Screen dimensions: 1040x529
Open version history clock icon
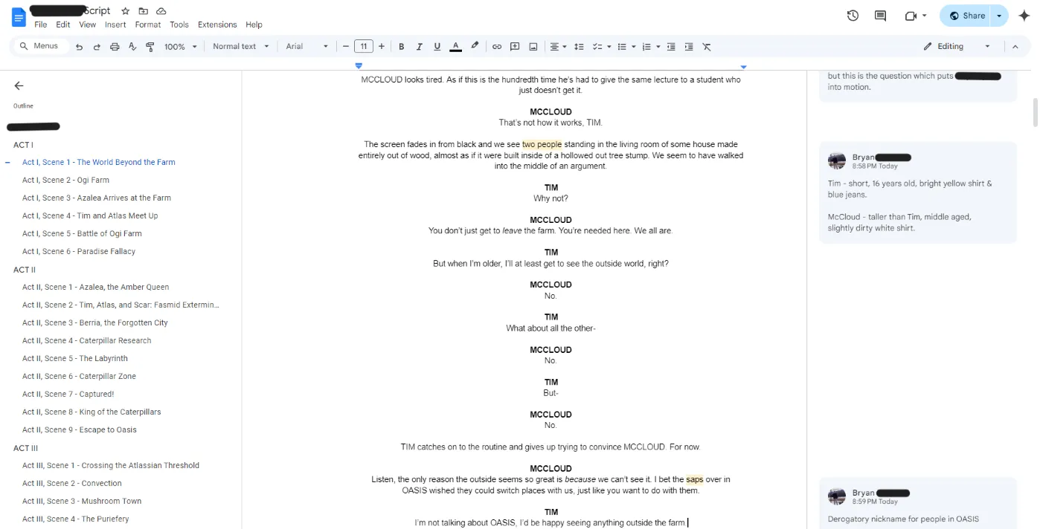pyautogui.click(x=853, y=16)
